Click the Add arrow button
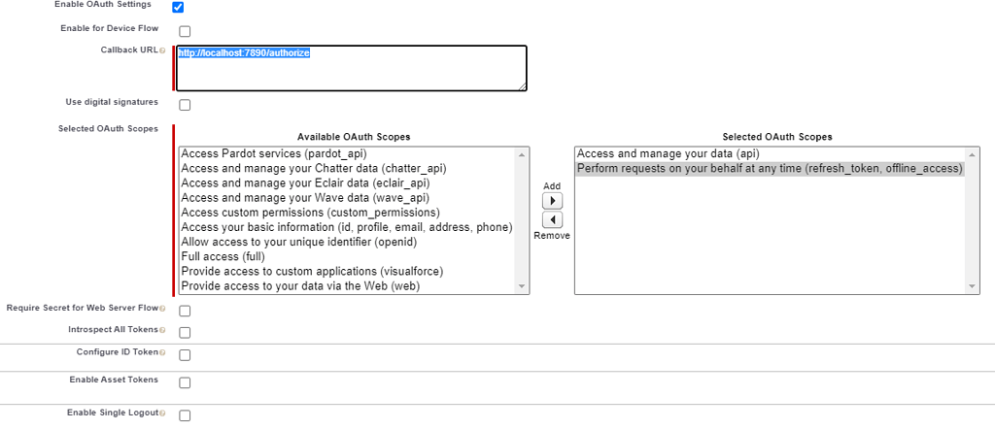This screenshot has height=430, width=995. coord(552,201)
